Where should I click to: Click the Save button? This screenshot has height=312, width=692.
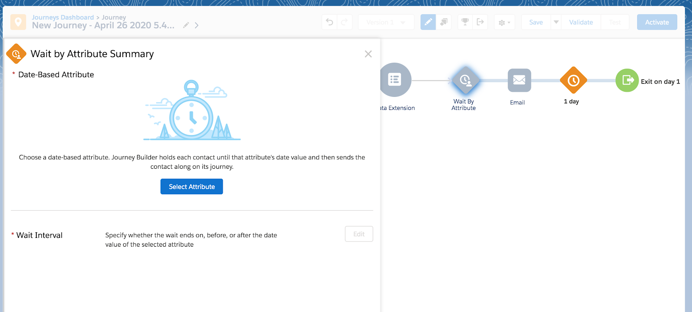pyautogui.click(x=536, y=22)
